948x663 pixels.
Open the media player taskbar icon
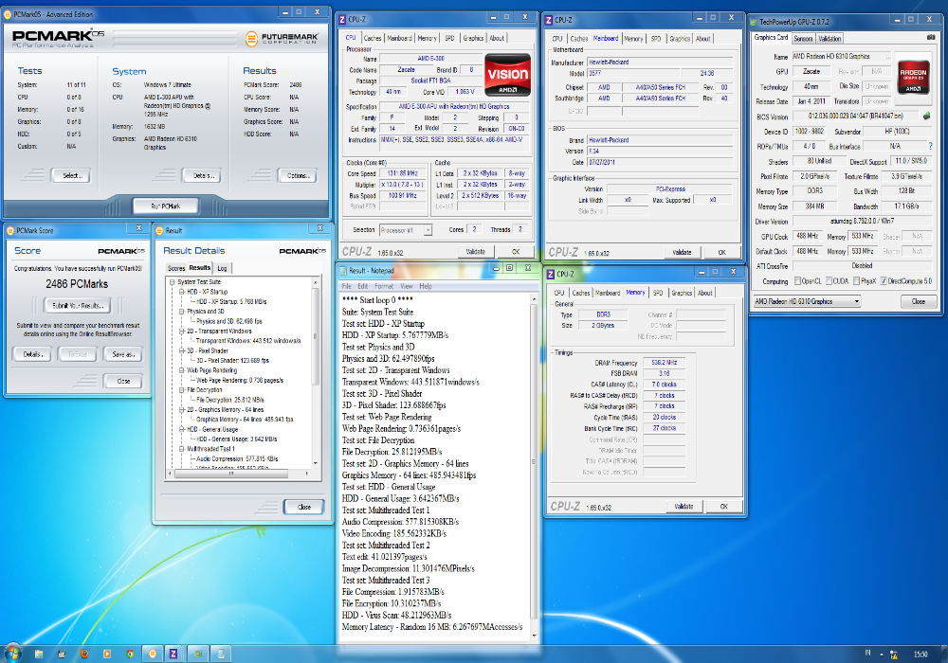coord(107,654)
